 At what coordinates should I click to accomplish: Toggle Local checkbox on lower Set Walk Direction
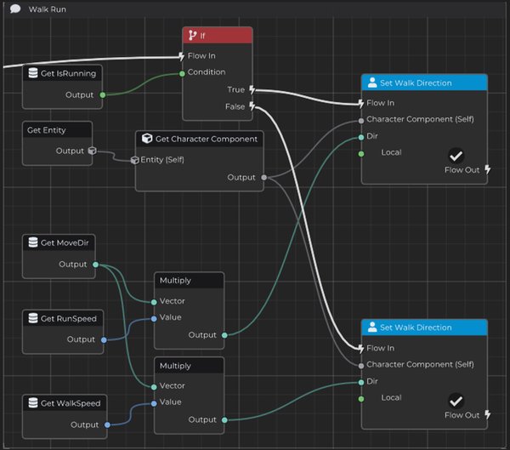tap(456, 401)
